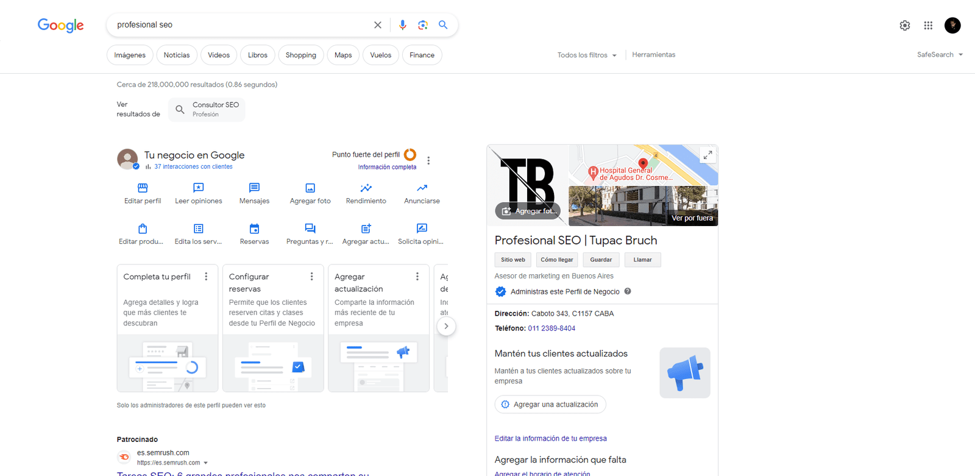975x476 pixels.
Task: Open Herramientas search tools
Action: 653,55
